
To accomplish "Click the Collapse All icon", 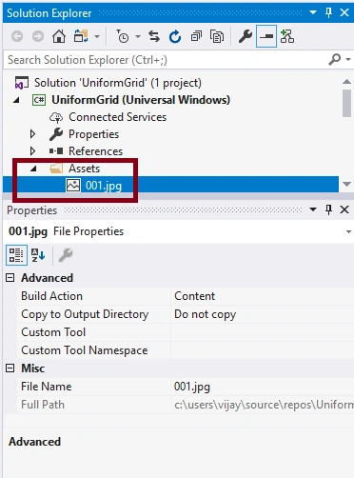I will tap(196, 37).
